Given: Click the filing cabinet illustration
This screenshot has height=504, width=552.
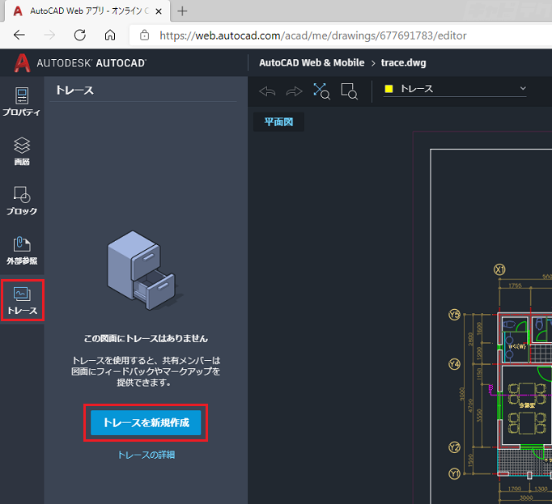Looking at the screenshot, I should point(143,270).
